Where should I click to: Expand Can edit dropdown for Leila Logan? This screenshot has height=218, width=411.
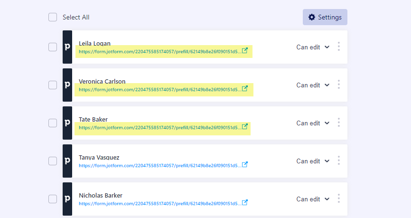[x=313, y=47]
